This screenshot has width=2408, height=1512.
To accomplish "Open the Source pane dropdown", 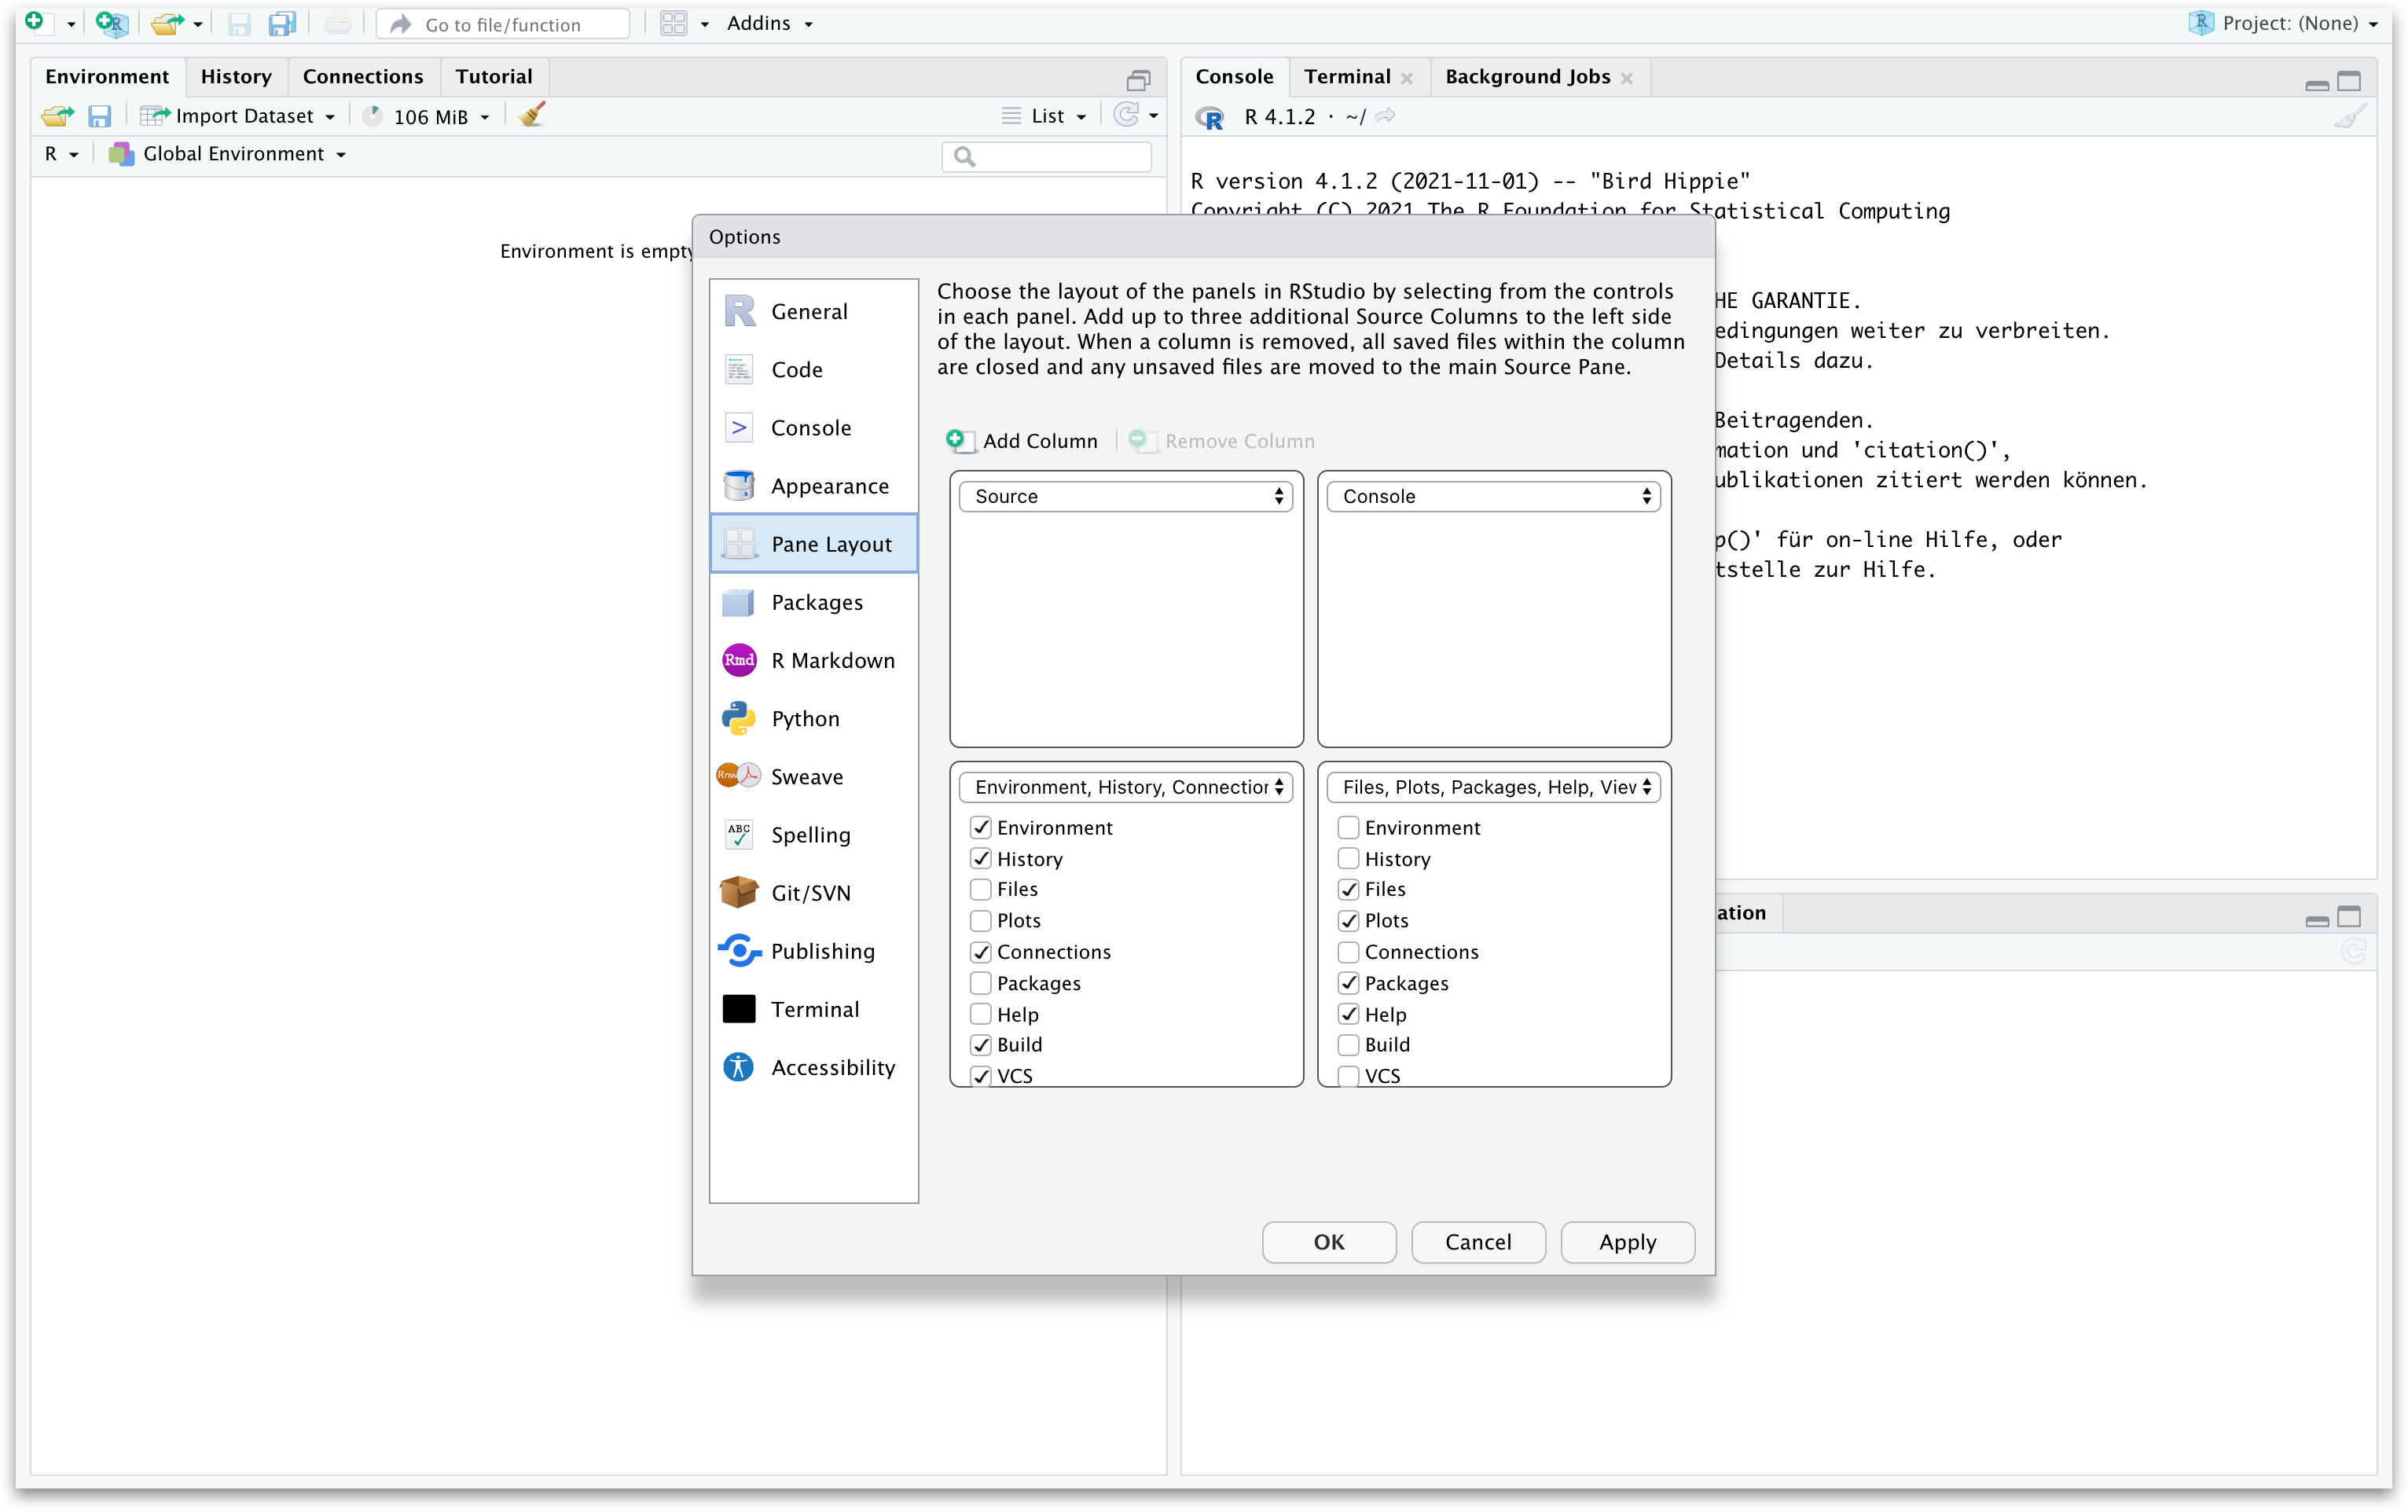I will pyautogui.click(x=1125, y=496).
